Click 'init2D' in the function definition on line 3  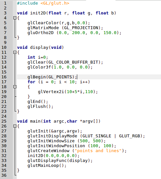[x=38, y=13]
